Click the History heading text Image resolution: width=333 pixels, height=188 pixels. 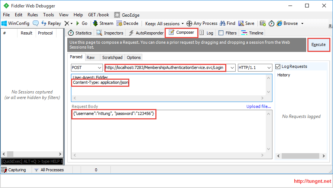(x=284, y=75)
